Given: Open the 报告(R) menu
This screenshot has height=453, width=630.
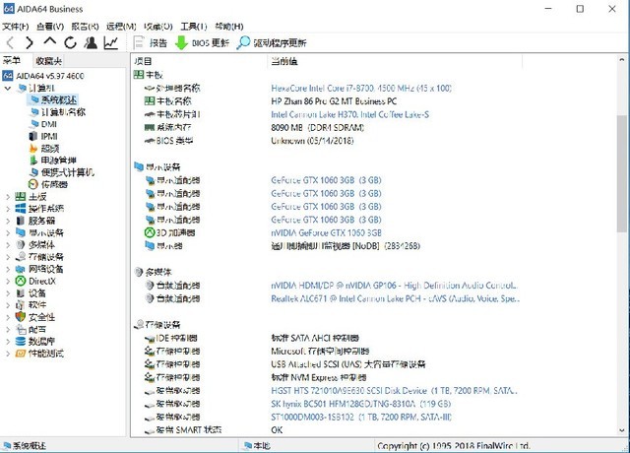Looking at the screenshot, I should (86, 27).
